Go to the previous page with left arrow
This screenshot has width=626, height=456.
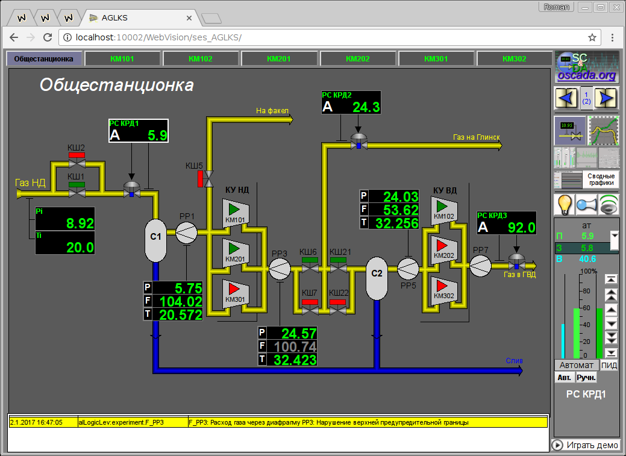566,98
